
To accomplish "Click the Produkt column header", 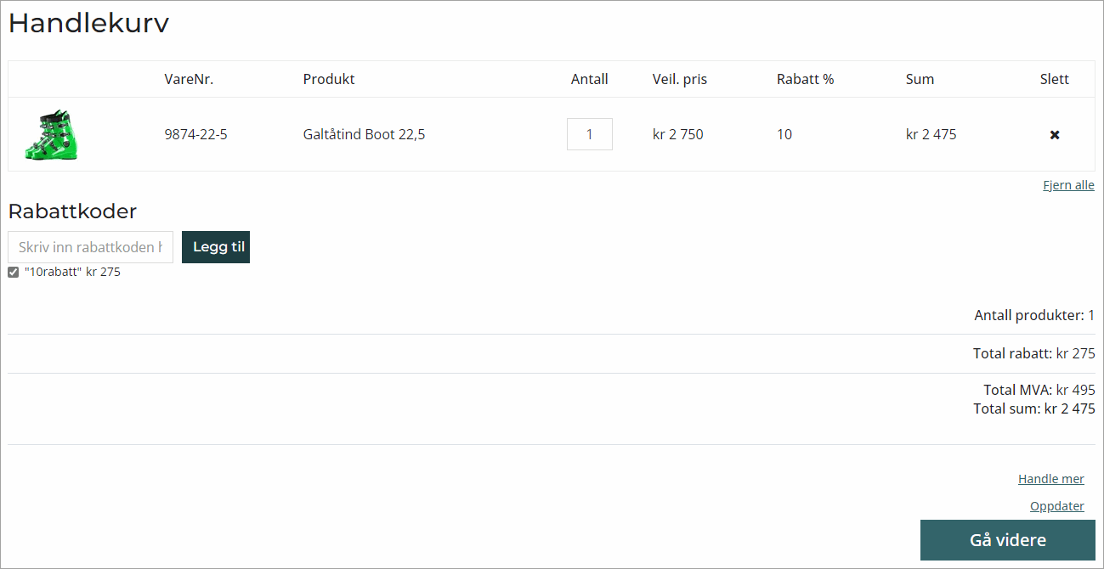I will [x=329, y=79].
